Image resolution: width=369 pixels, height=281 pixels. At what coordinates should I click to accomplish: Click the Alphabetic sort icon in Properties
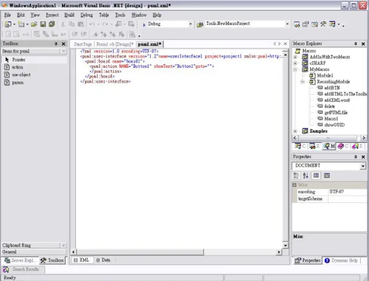305,176
